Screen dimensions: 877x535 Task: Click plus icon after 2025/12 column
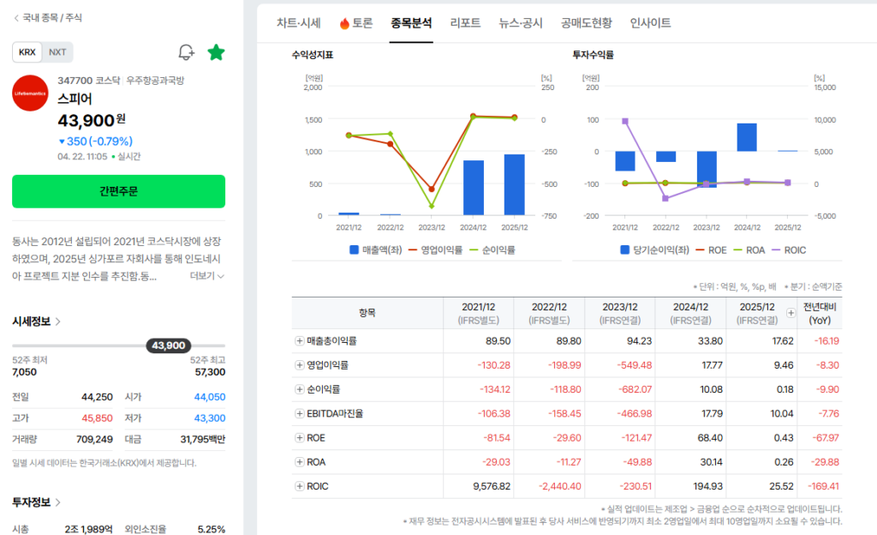(x=790, y=313)
